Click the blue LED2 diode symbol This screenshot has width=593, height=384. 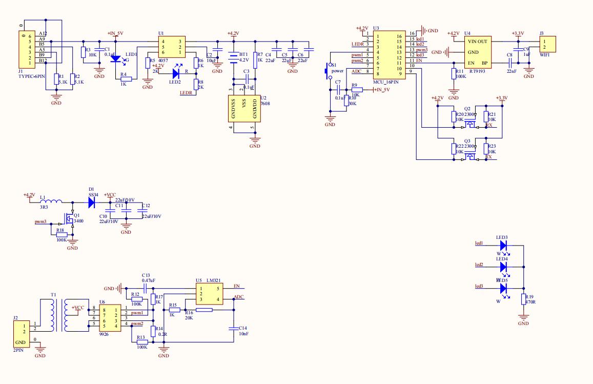pyautogui.click(x=175, y=73)
